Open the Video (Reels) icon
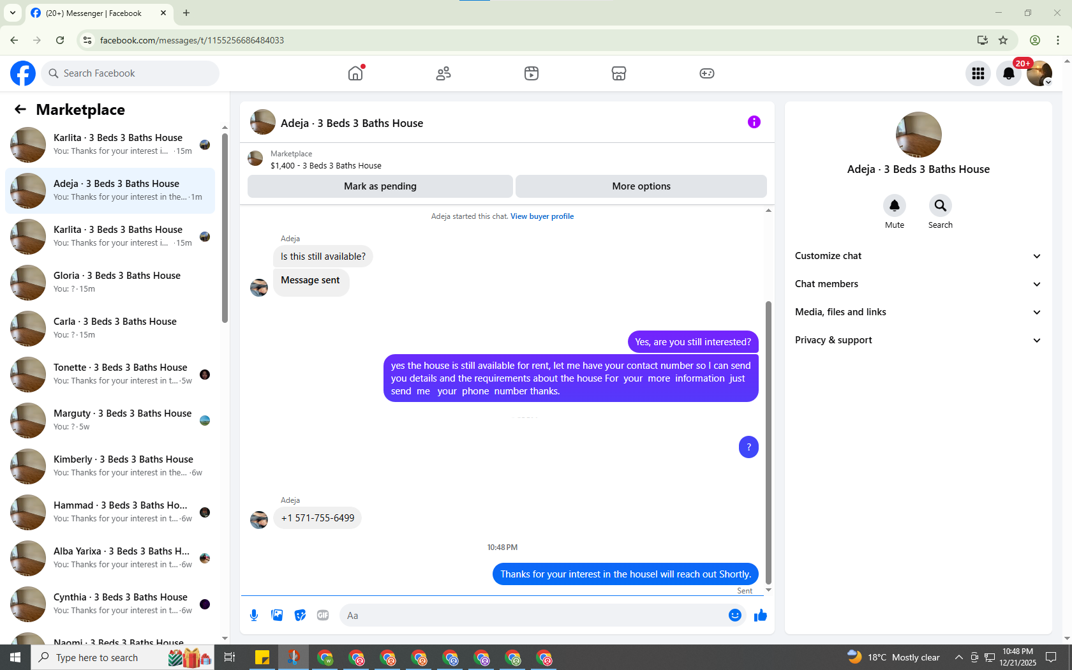Screen dimensions: 1072x670 (532, 73)
